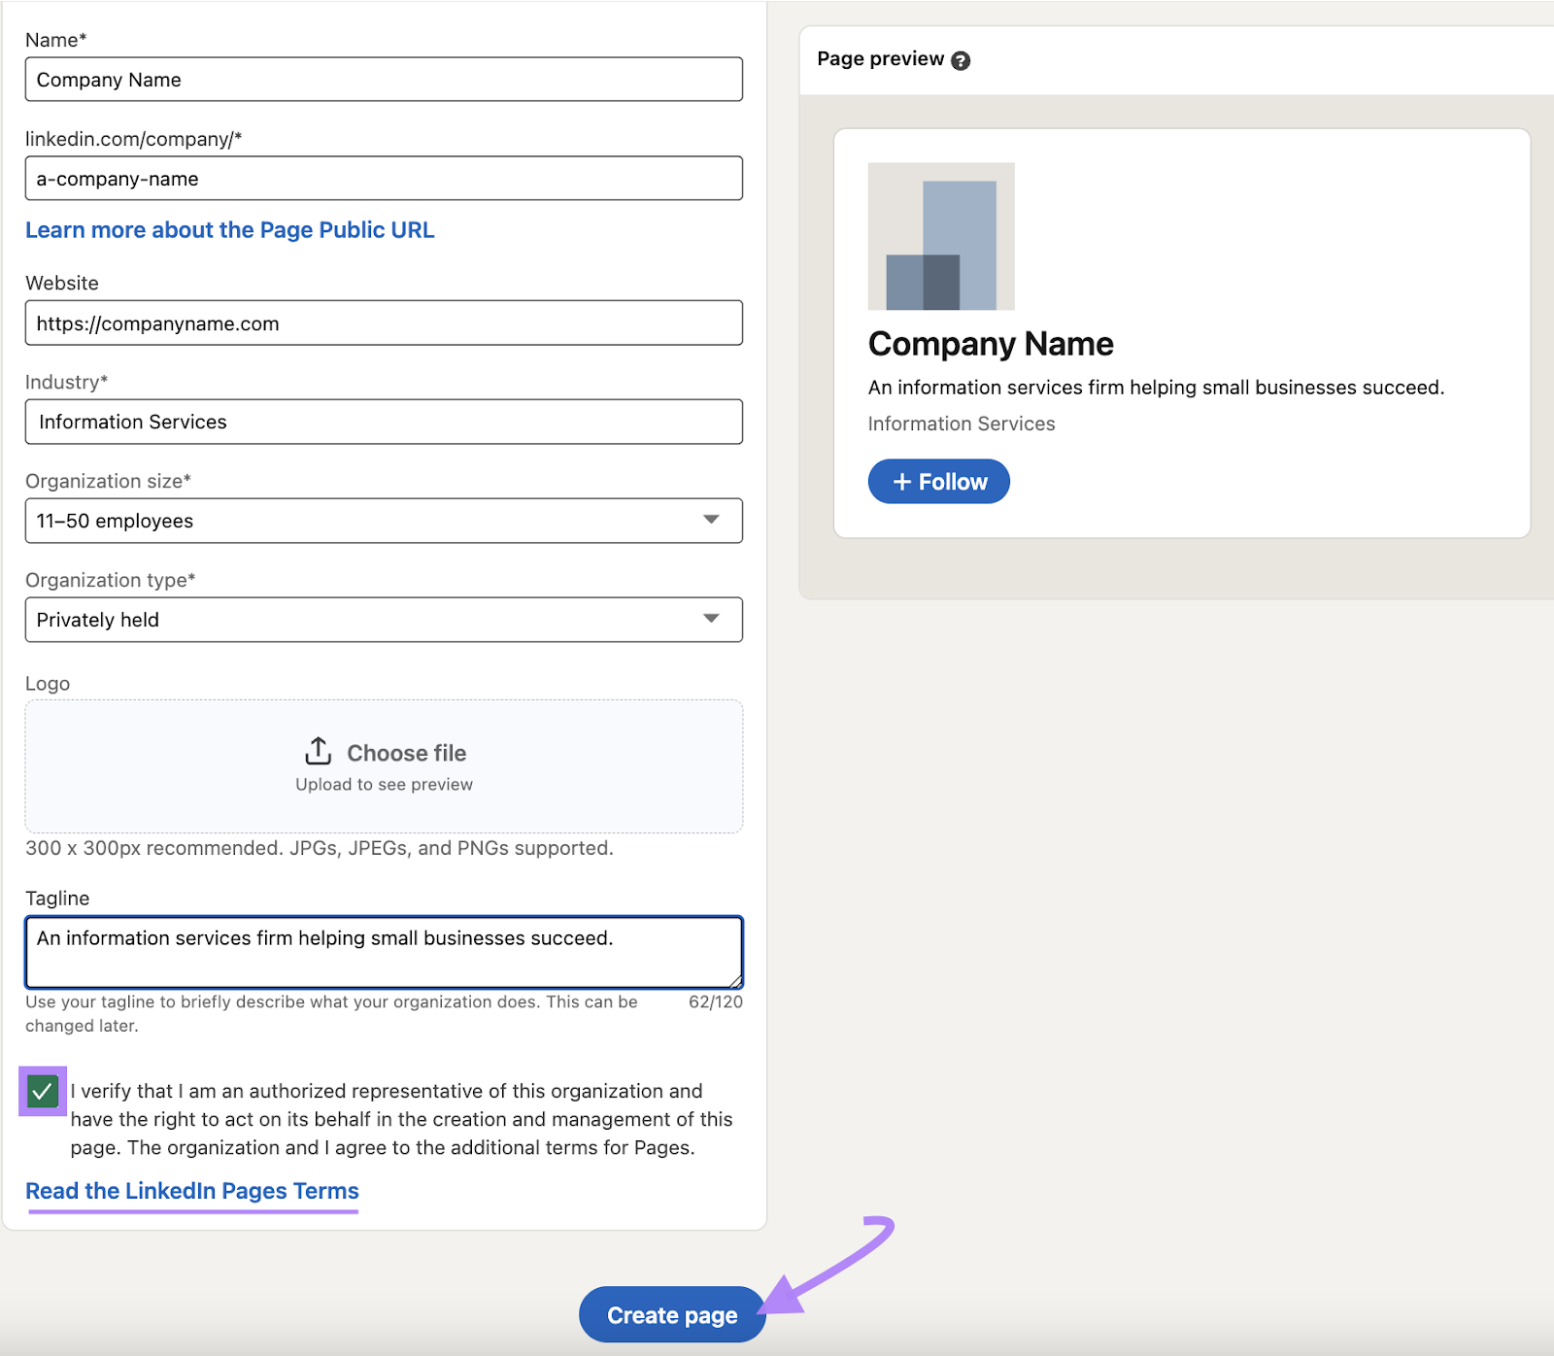This screenshot has width=1554, height=1356.
Task: Read the LinkedIn Pages Terms
Action: (191, 1191)
